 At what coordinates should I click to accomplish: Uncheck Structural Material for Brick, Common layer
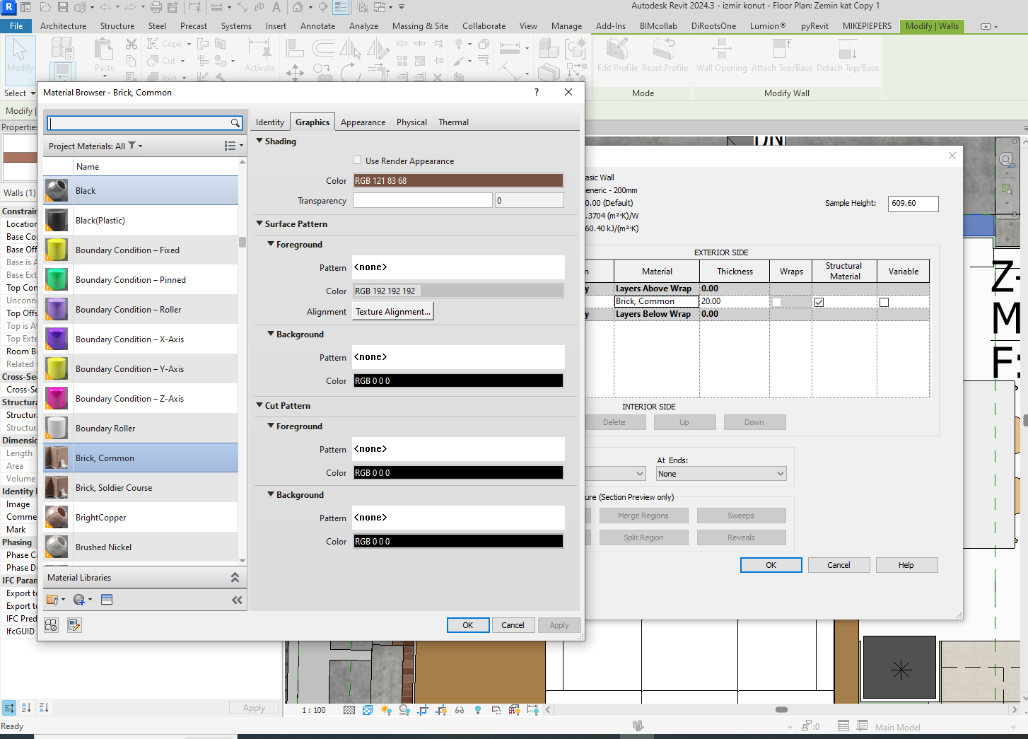tap(819, 301)
